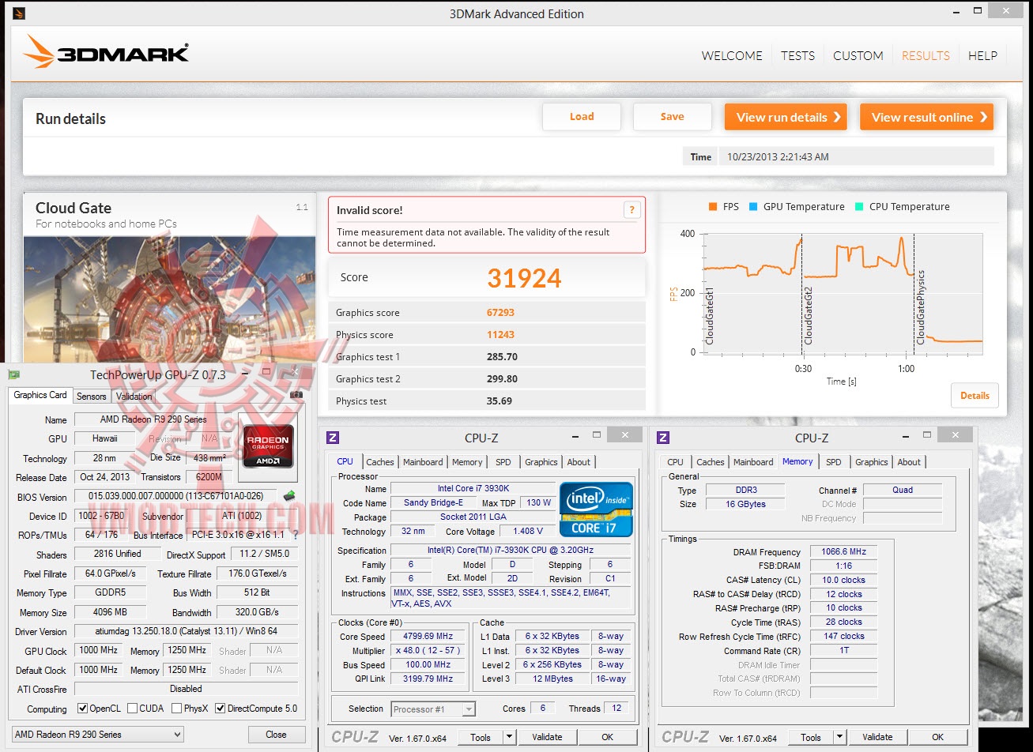Screen dimensions: 1033x752
Task: Open the CUSTOM section in 3DMark
Action: pyautogui.click(x=858, y=56)
